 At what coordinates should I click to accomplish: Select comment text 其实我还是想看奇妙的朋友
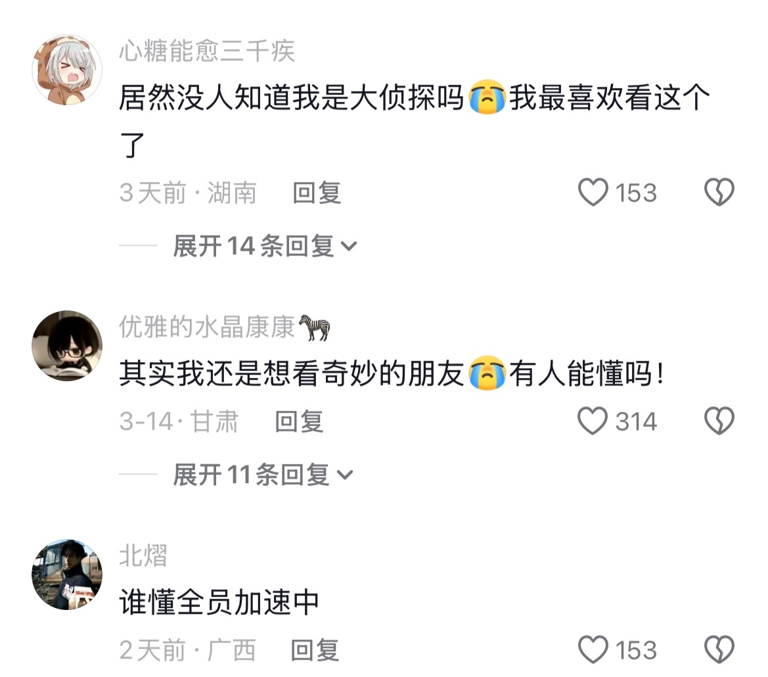coord(292,373)
